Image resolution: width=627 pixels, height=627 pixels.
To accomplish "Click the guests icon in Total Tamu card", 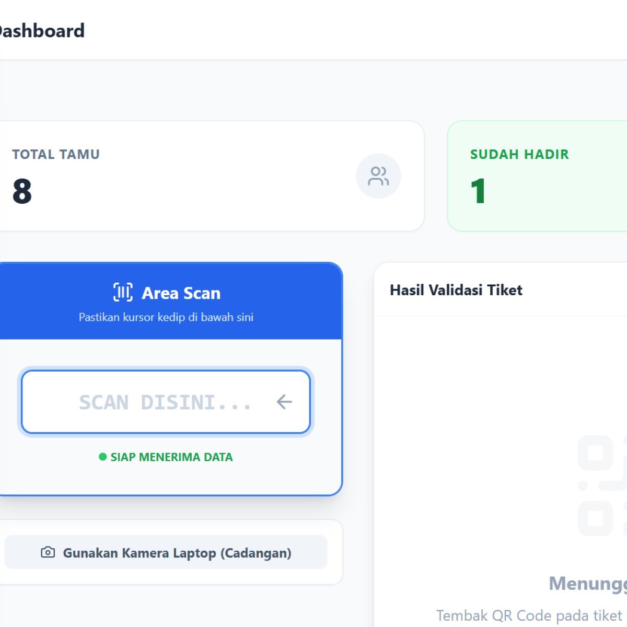I will pyautogui.click(x=378, y=176).
